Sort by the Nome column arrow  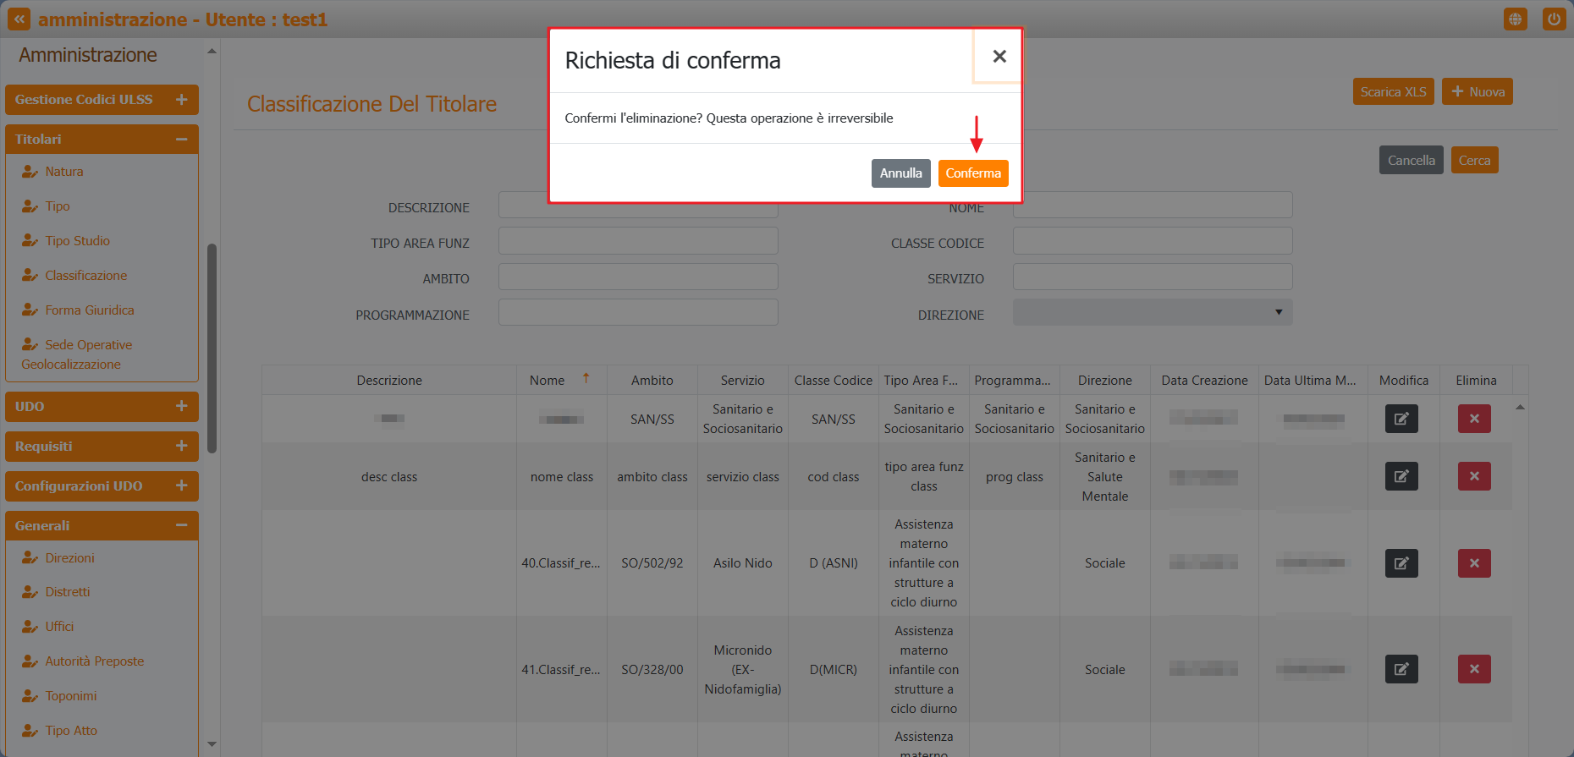(x=586, y=379)
